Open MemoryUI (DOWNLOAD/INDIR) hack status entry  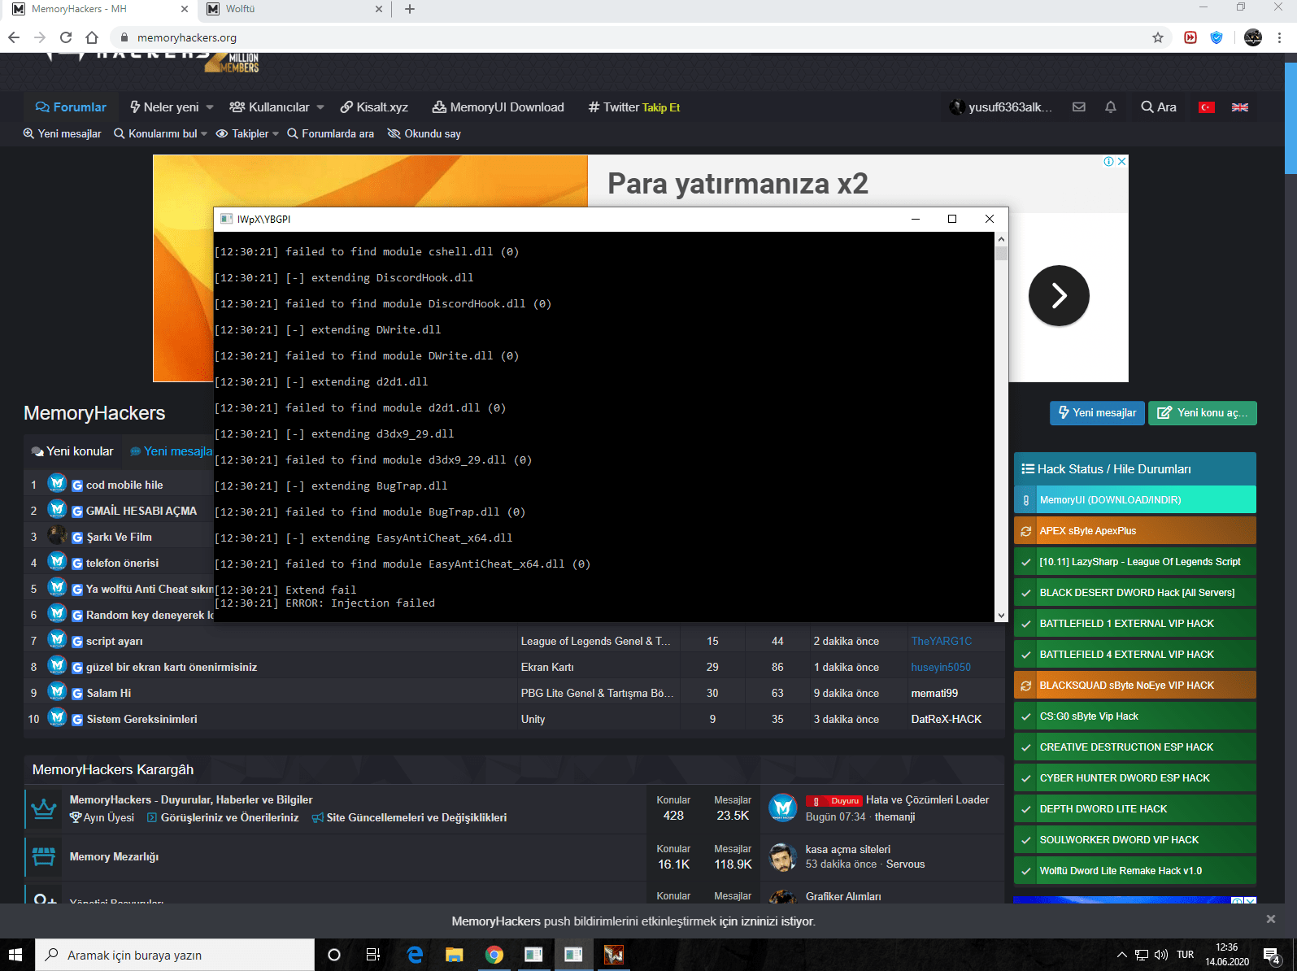point(1135,500)
